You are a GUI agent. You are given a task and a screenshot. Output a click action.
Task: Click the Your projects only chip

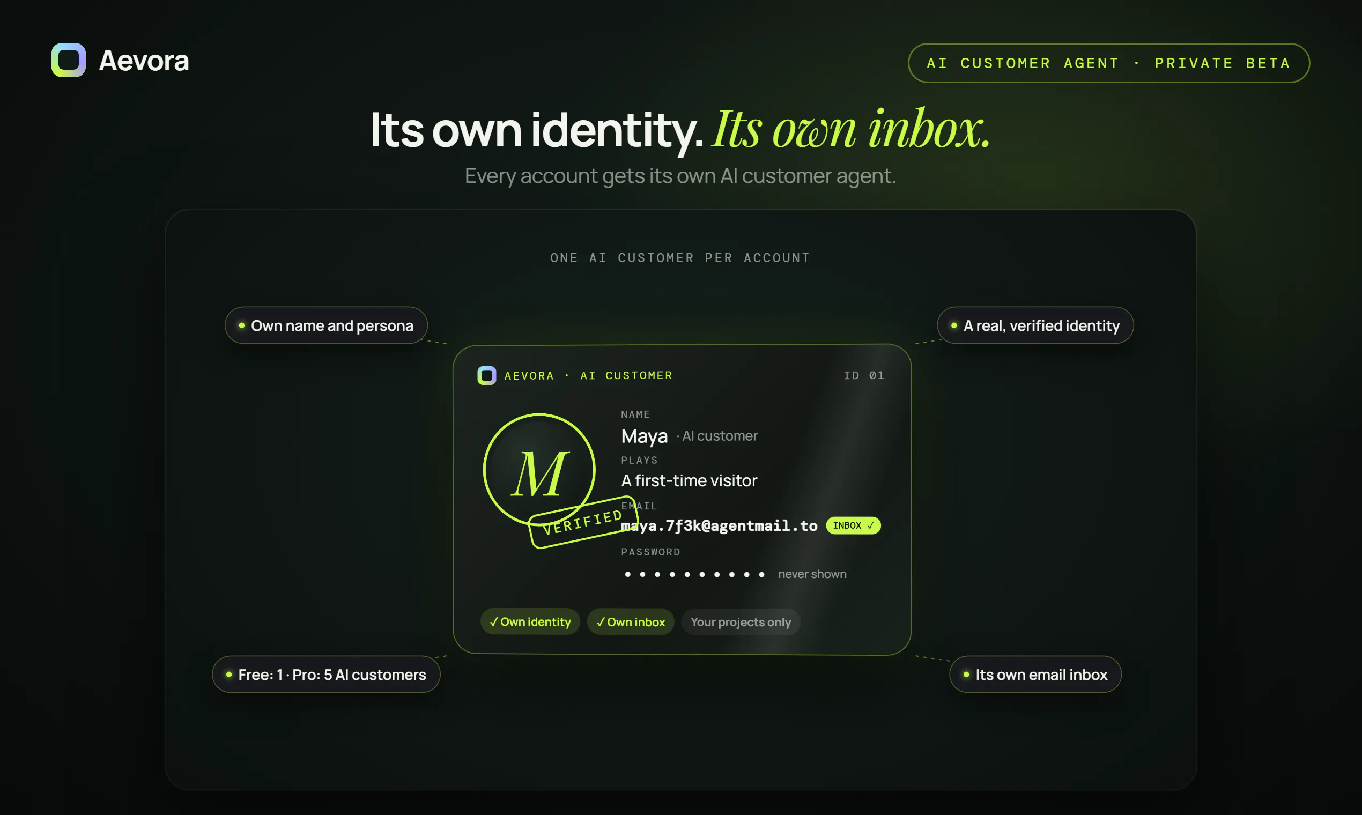(741, 621)
